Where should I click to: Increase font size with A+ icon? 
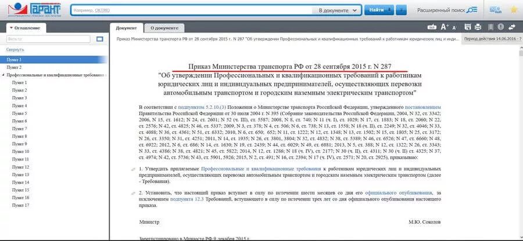[x=445, y=27]
